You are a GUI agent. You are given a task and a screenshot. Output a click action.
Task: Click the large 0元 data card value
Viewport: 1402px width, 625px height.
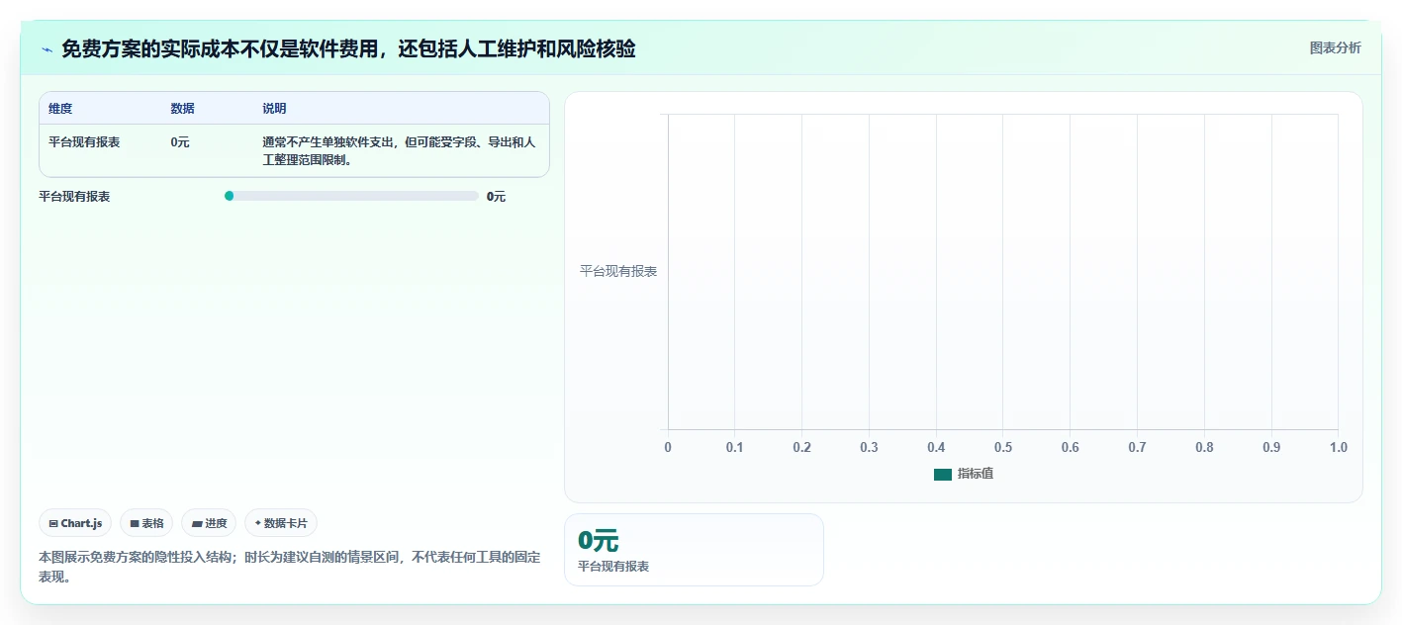click(x=599, y=541)
